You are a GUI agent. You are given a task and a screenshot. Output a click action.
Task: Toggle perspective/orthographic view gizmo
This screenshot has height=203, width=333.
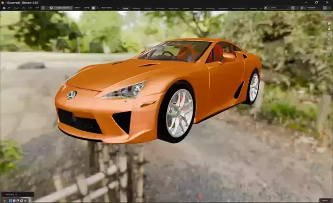click(329, 39)
